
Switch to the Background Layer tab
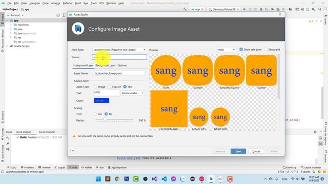[106, 65]
